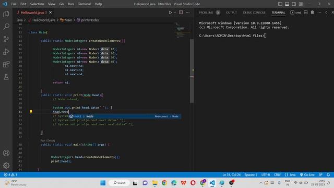Click the VS Code logo in title bar

5,4
